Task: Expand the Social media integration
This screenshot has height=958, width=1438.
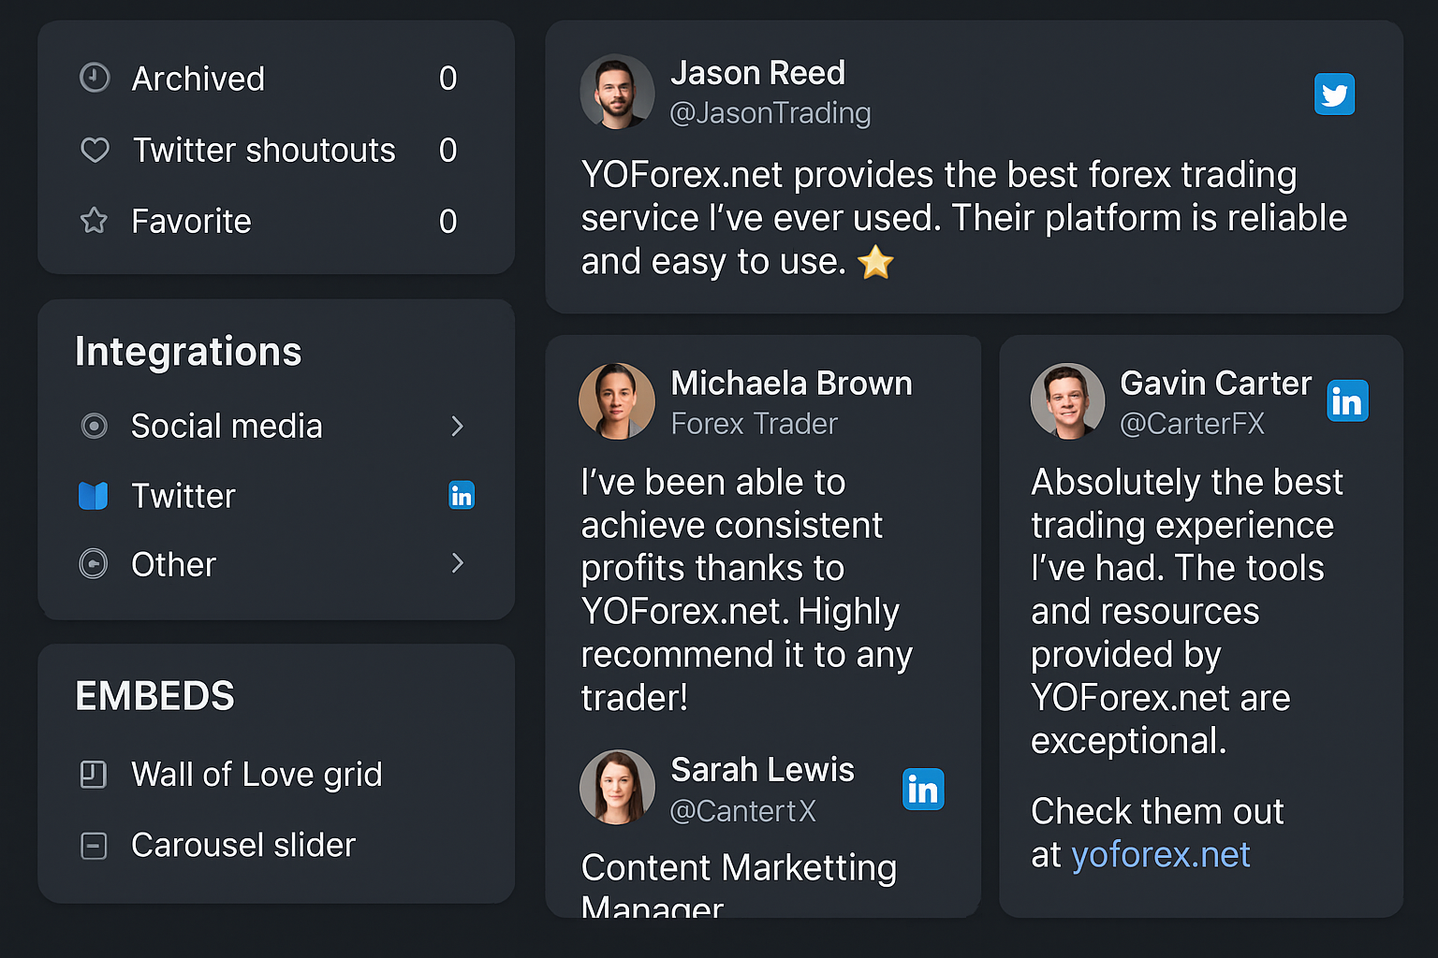Action: pyautogui.click(x=458, y=426)
